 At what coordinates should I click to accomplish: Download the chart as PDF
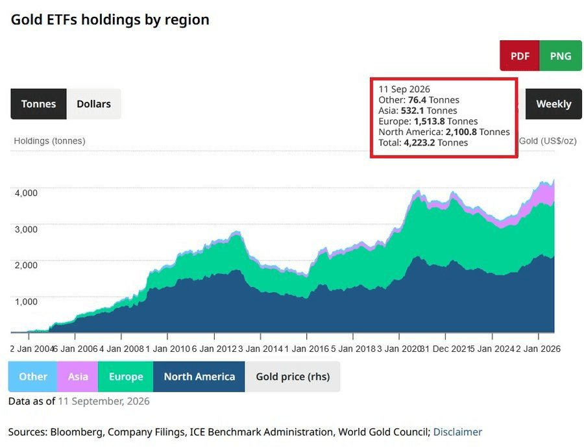tap(520, 56)
